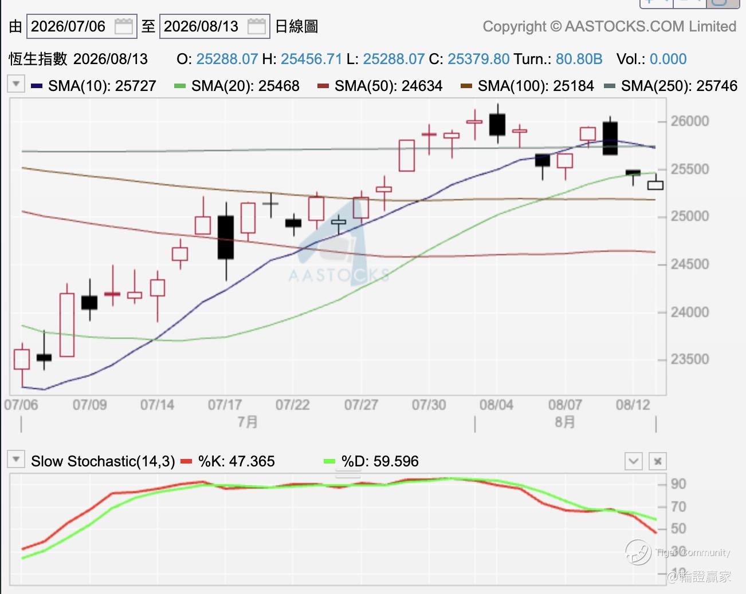Click the 07/17 date axis label
The image size is (746, 594).
tap(225, 405)
